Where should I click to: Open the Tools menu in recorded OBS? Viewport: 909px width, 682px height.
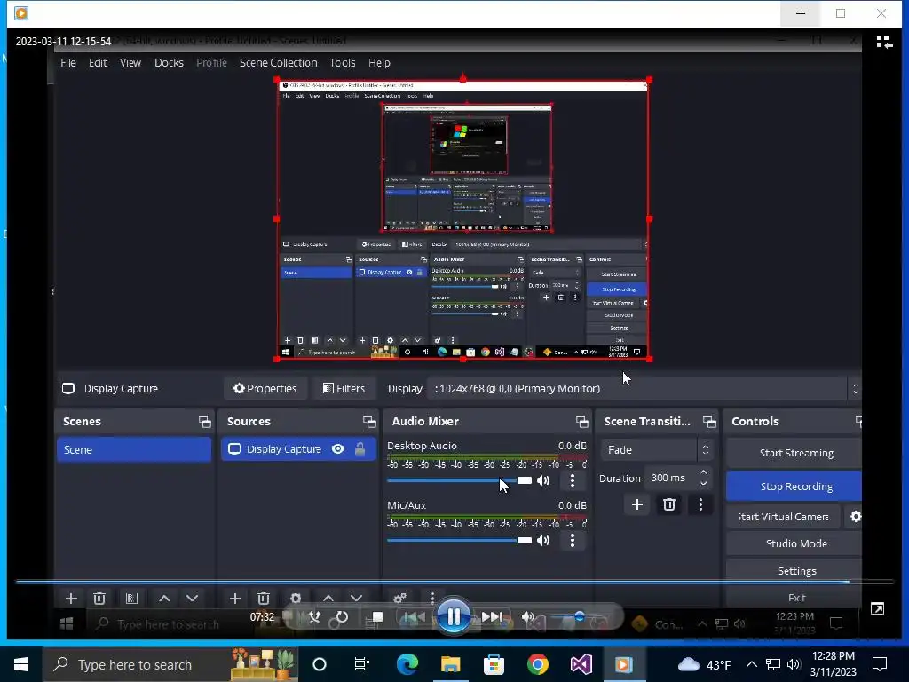(x=343, y=63)
